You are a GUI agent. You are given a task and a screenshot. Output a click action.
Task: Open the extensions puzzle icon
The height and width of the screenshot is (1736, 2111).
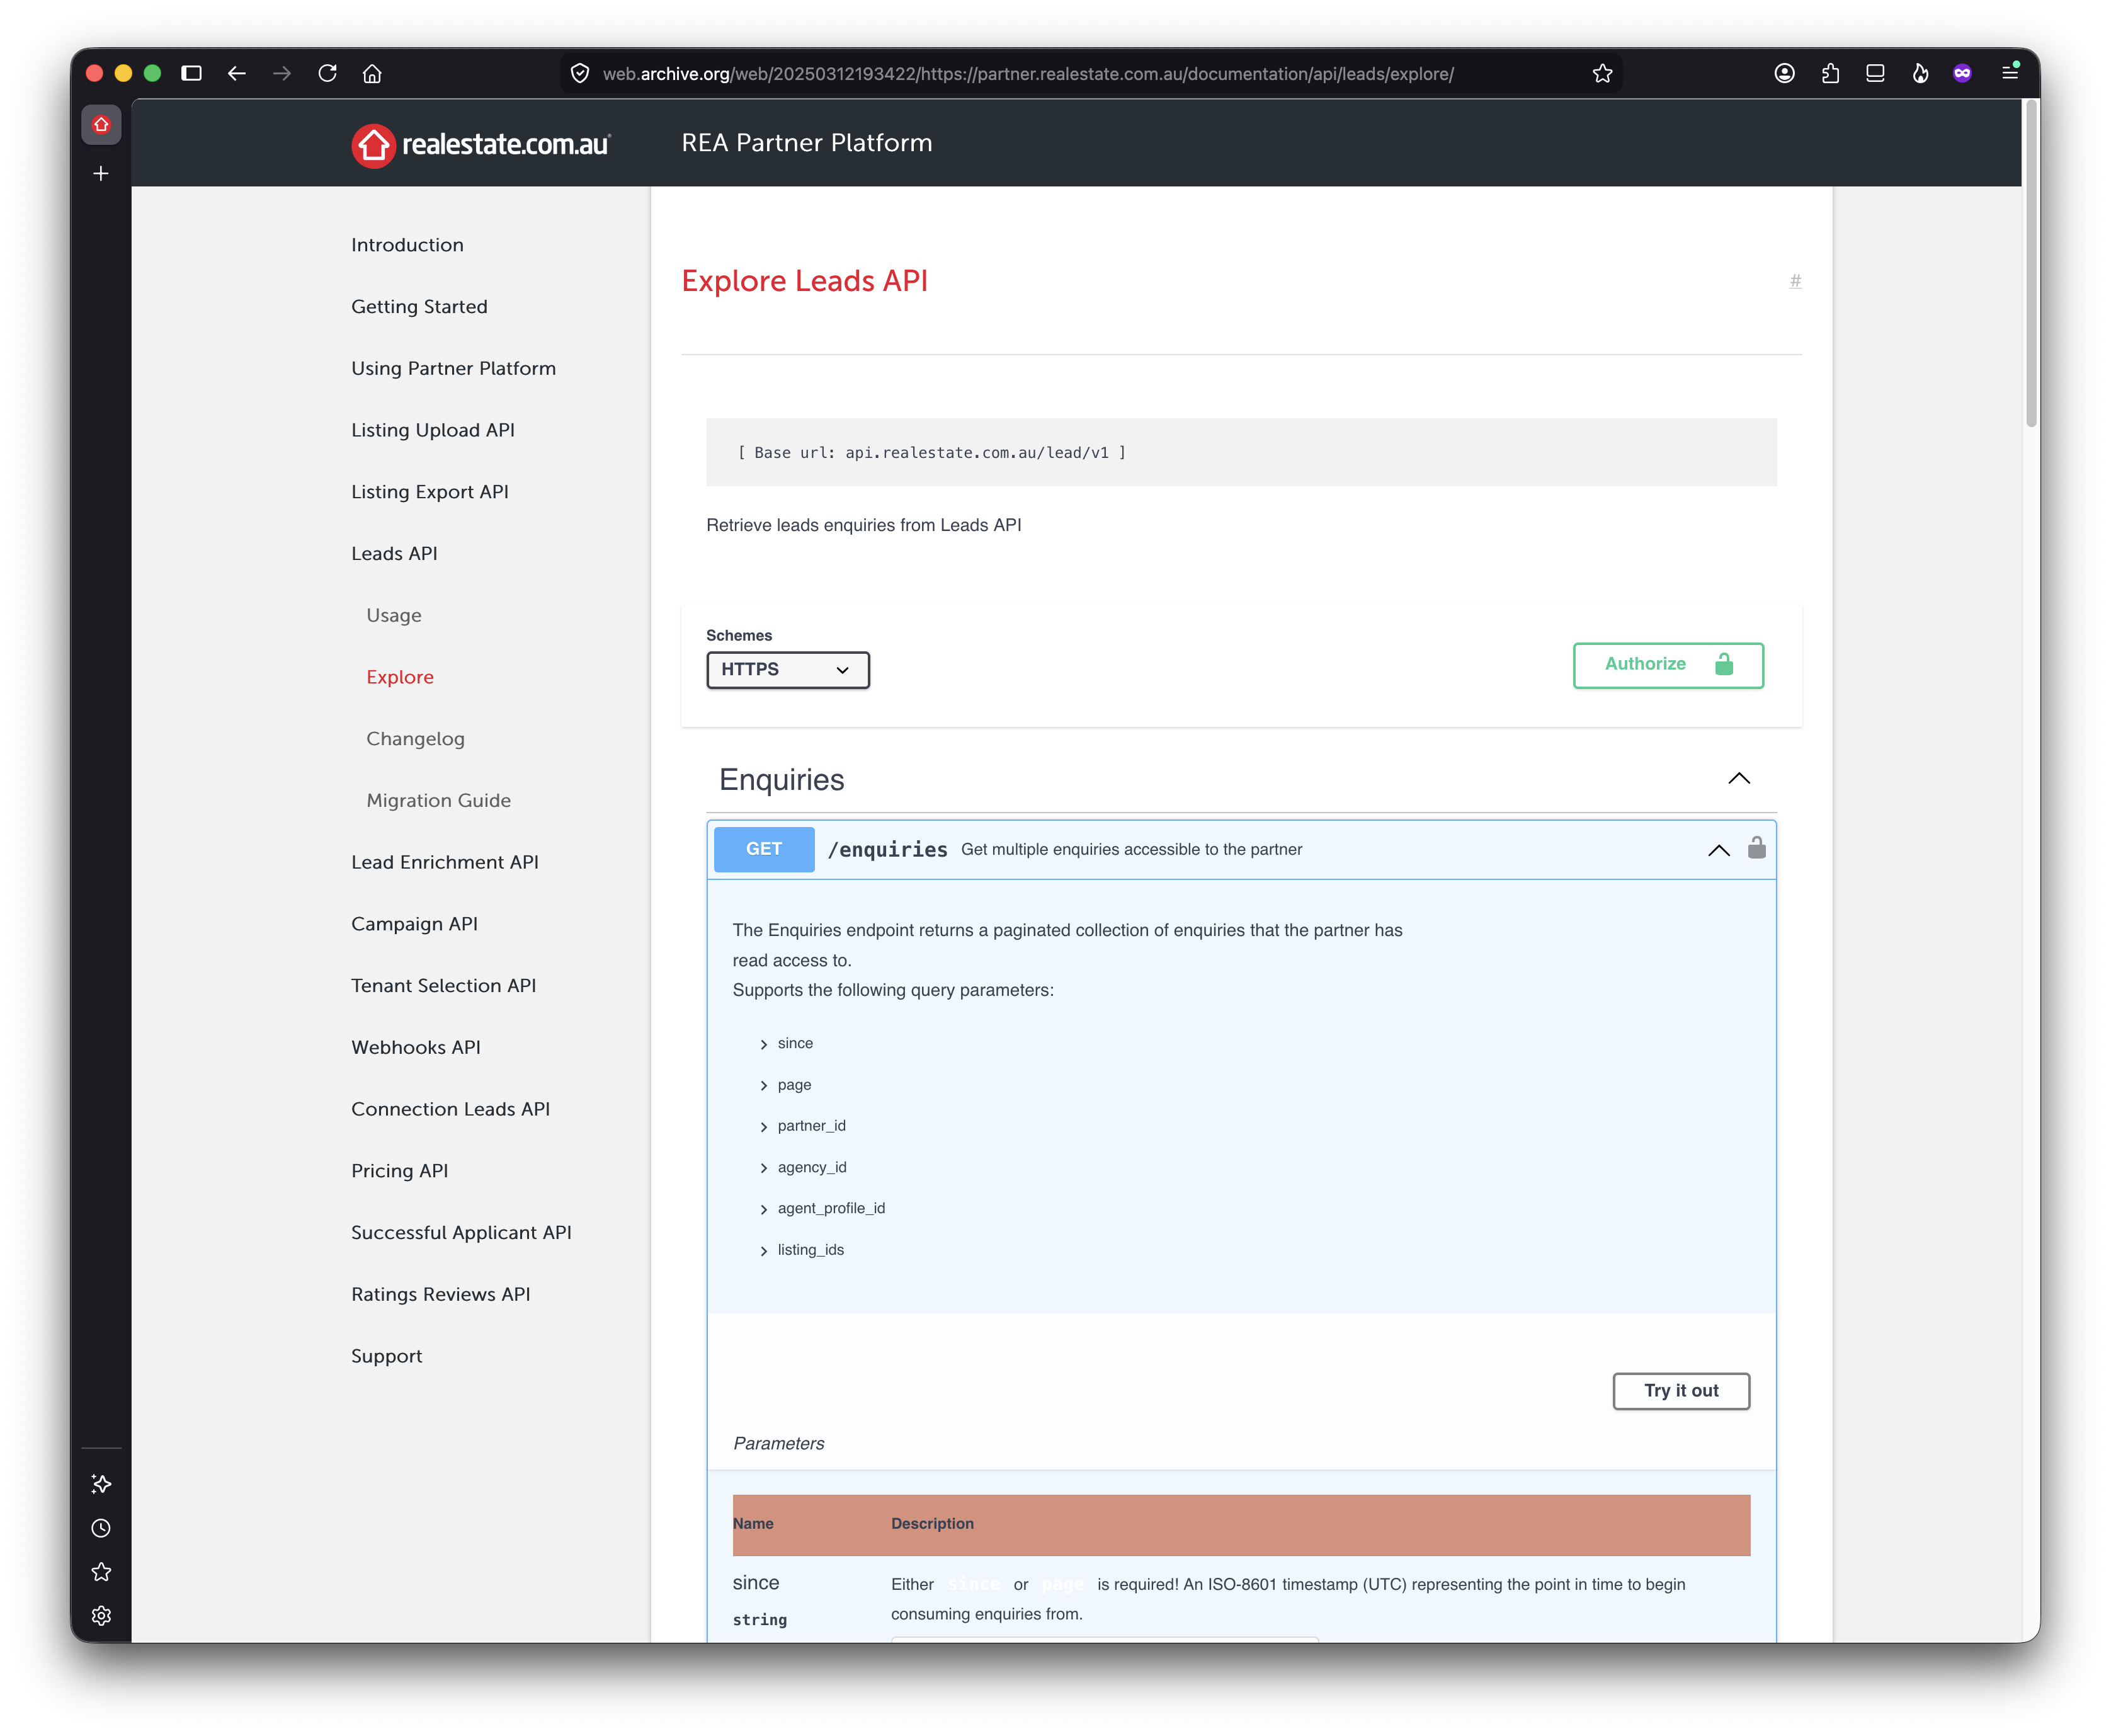(x=1830, y=73)
